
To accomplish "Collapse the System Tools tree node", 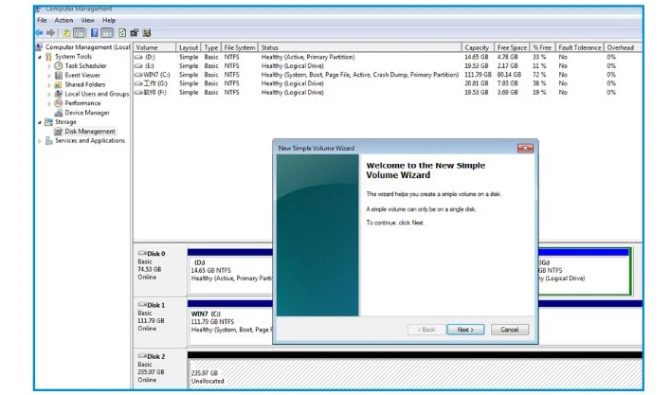I will pos(40,57).
